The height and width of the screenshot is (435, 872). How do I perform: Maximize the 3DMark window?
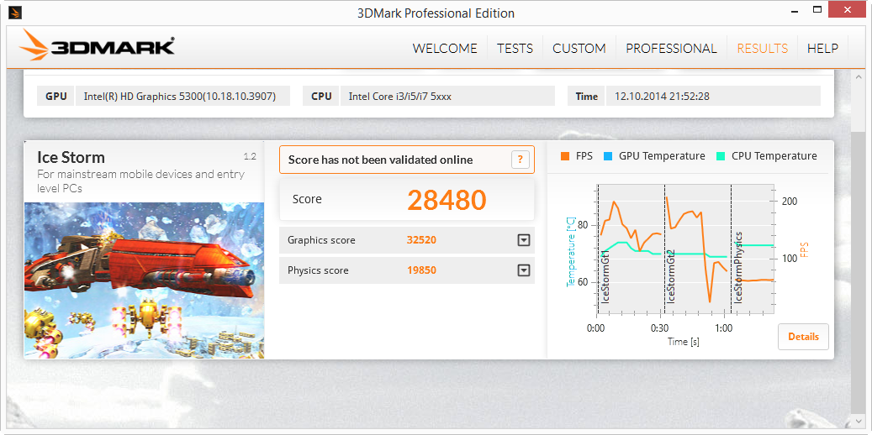[817, 9]
